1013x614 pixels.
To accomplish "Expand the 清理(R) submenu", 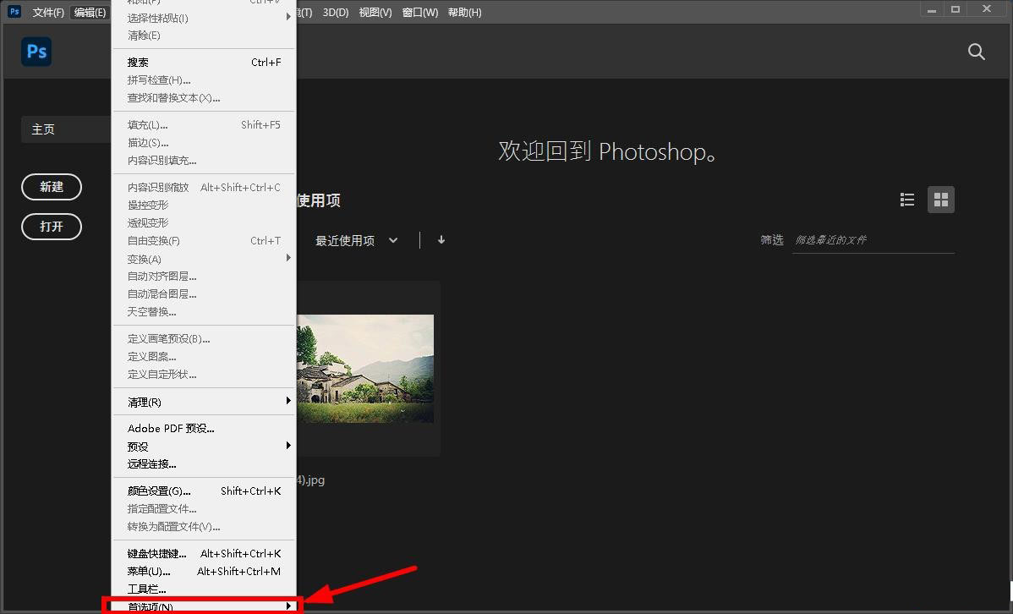I will [x=204, y=402].
